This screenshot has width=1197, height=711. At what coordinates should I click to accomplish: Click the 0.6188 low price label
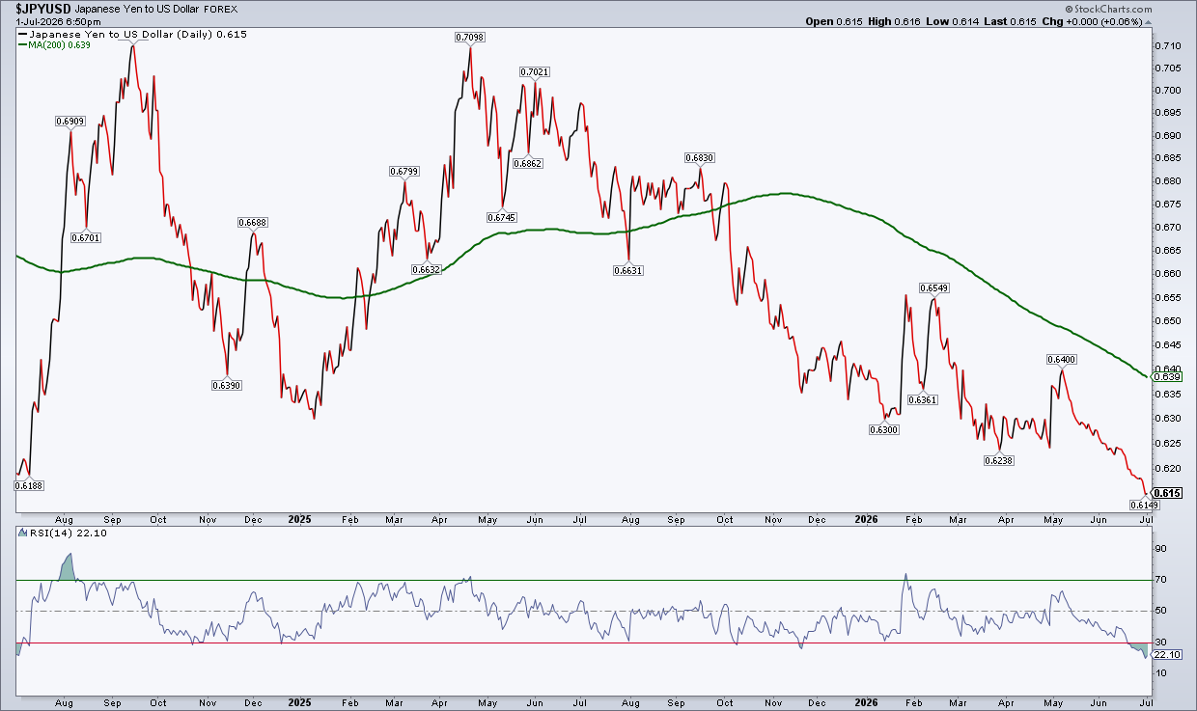(x=29, y=486)
